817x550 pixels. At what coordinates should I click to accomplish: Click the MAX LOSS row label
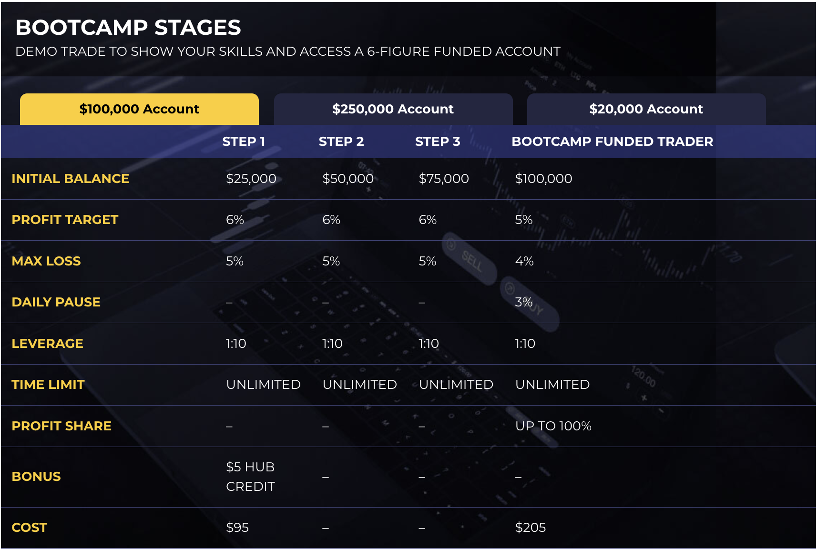pos(46,261)
